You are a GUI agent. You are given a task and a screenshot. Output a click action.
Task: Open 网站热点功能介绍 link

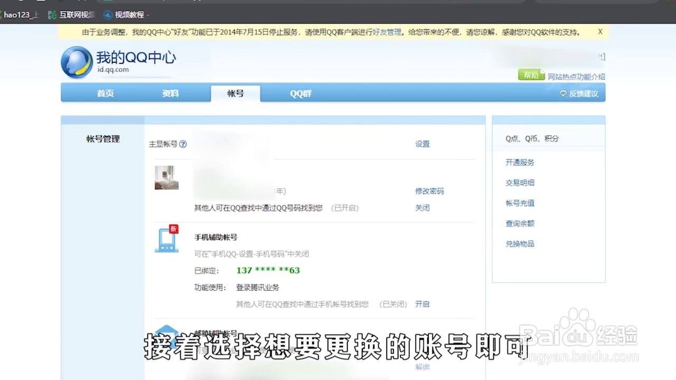pos(576,77)
